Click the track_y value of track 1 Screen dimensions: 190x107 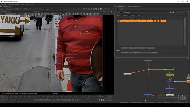[137, 21]
